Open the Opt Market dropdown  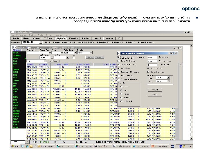(52, 57)
